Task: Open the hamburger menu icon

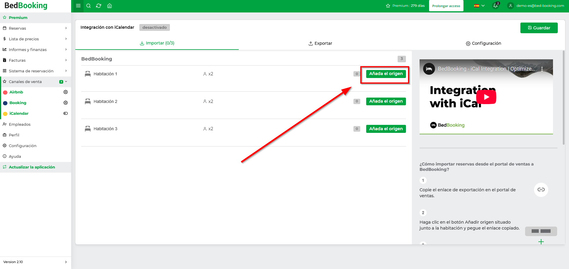Action: [x=78, y=6]
